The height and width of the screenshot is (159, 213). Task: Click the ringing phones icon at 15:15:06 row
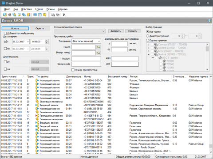point(37,119)
